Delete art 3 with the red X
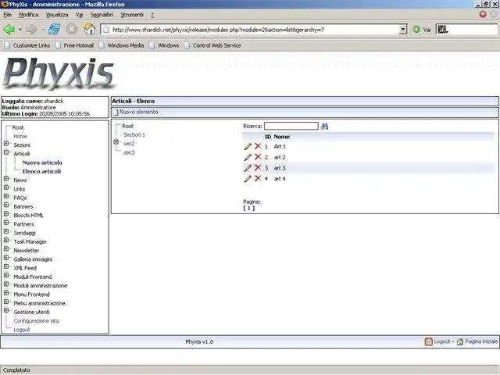Image resolution: width=500 pixels, height=375 pixels. (258, 168)
